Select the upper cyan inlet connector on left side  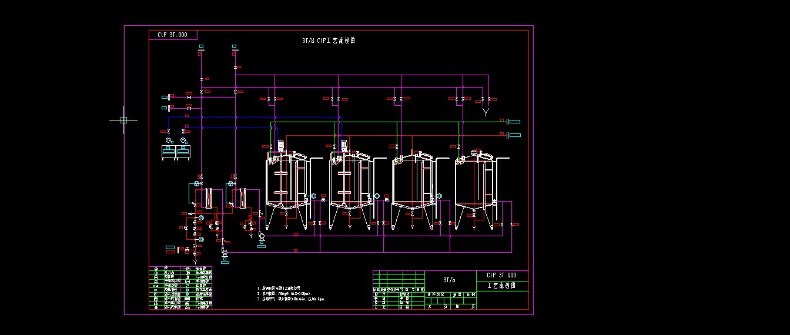click(x=166, y=97)
